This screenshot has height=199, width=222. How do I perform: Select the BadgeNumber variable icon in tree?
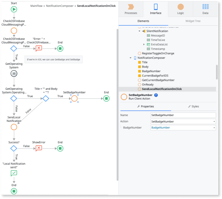tap(139, 71)
